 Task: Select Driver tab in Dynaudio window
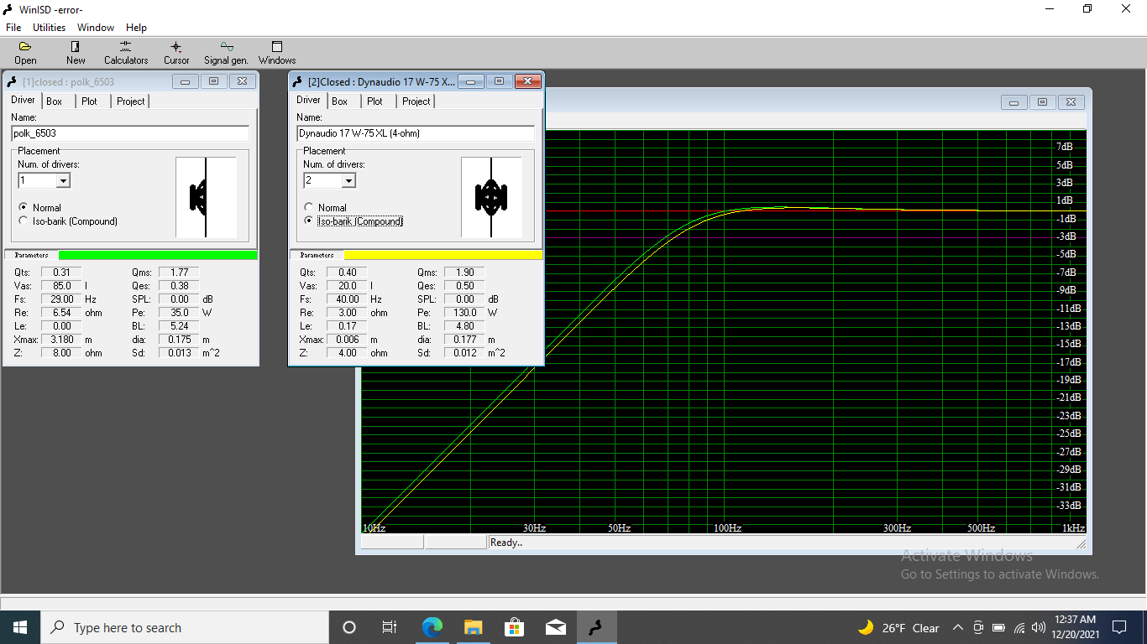click(308, 100)
